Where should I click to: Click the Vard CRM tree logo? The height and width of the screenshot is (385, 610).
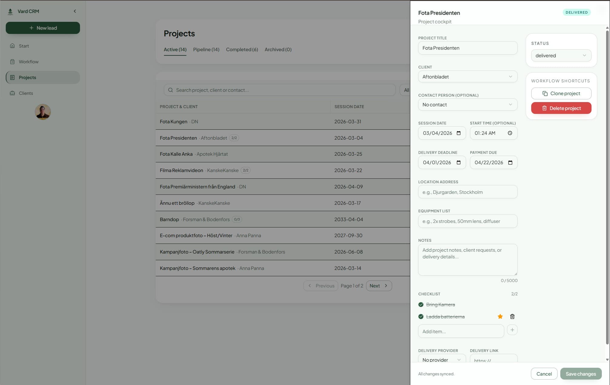pyautogui.click(x=10, y=11)
